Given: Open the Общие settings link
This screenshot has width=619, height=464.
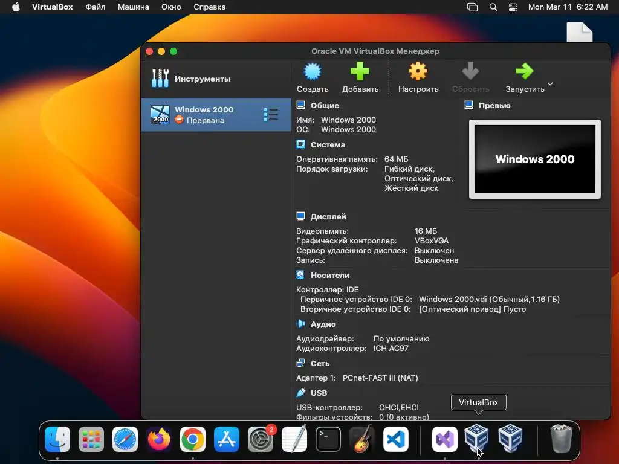Looking at the screenshot, I should 325,105.
